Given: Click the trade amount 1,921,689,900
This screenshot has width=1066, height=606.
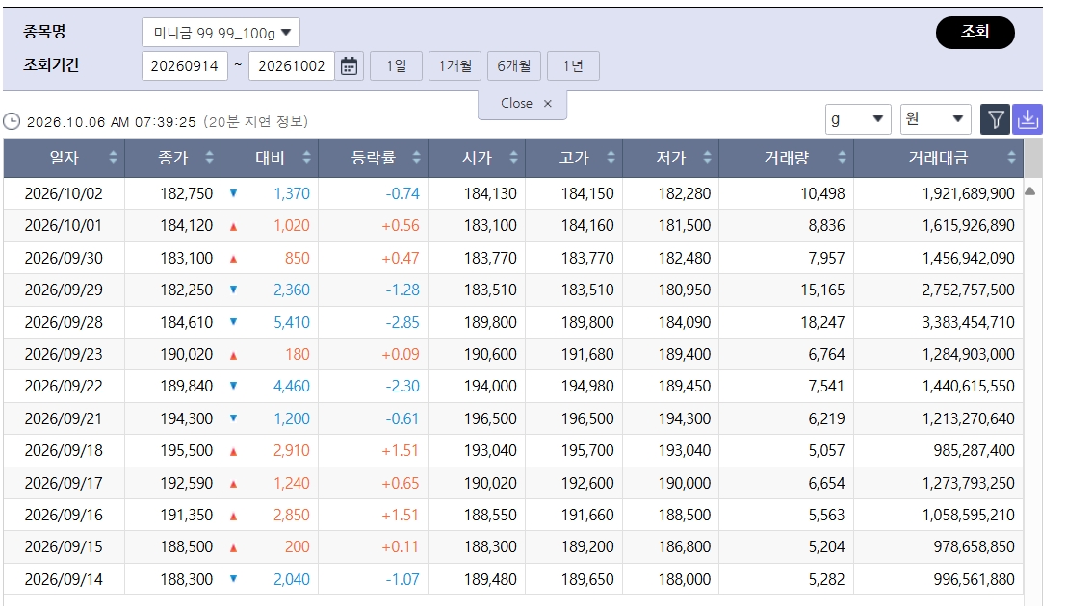Looking at the screenshot, I should 968,193.
